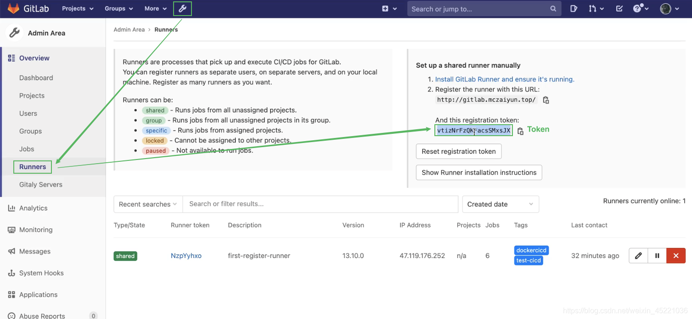Click the Messages megaphone icon
Image resolution: width=692 pixels, height=319 pixels.
click(11, 251)
